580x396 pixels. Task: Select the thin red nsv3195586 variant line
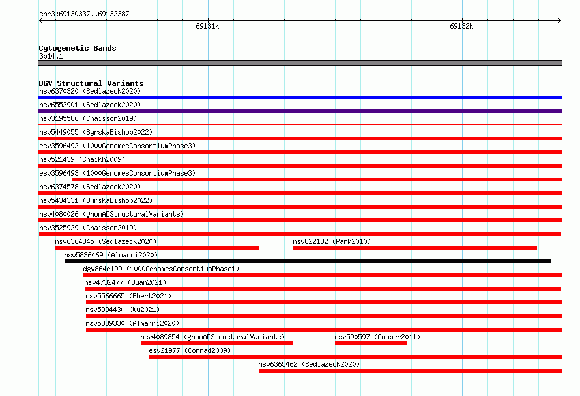pyautogui.click(x=300, y=125)
